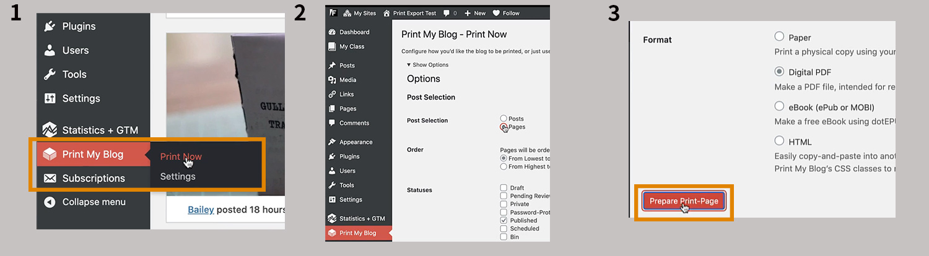Screen dimensions: 929x256
Task: Click Print My Blog in the step-2 sidebar
Action: pos(359,233)
